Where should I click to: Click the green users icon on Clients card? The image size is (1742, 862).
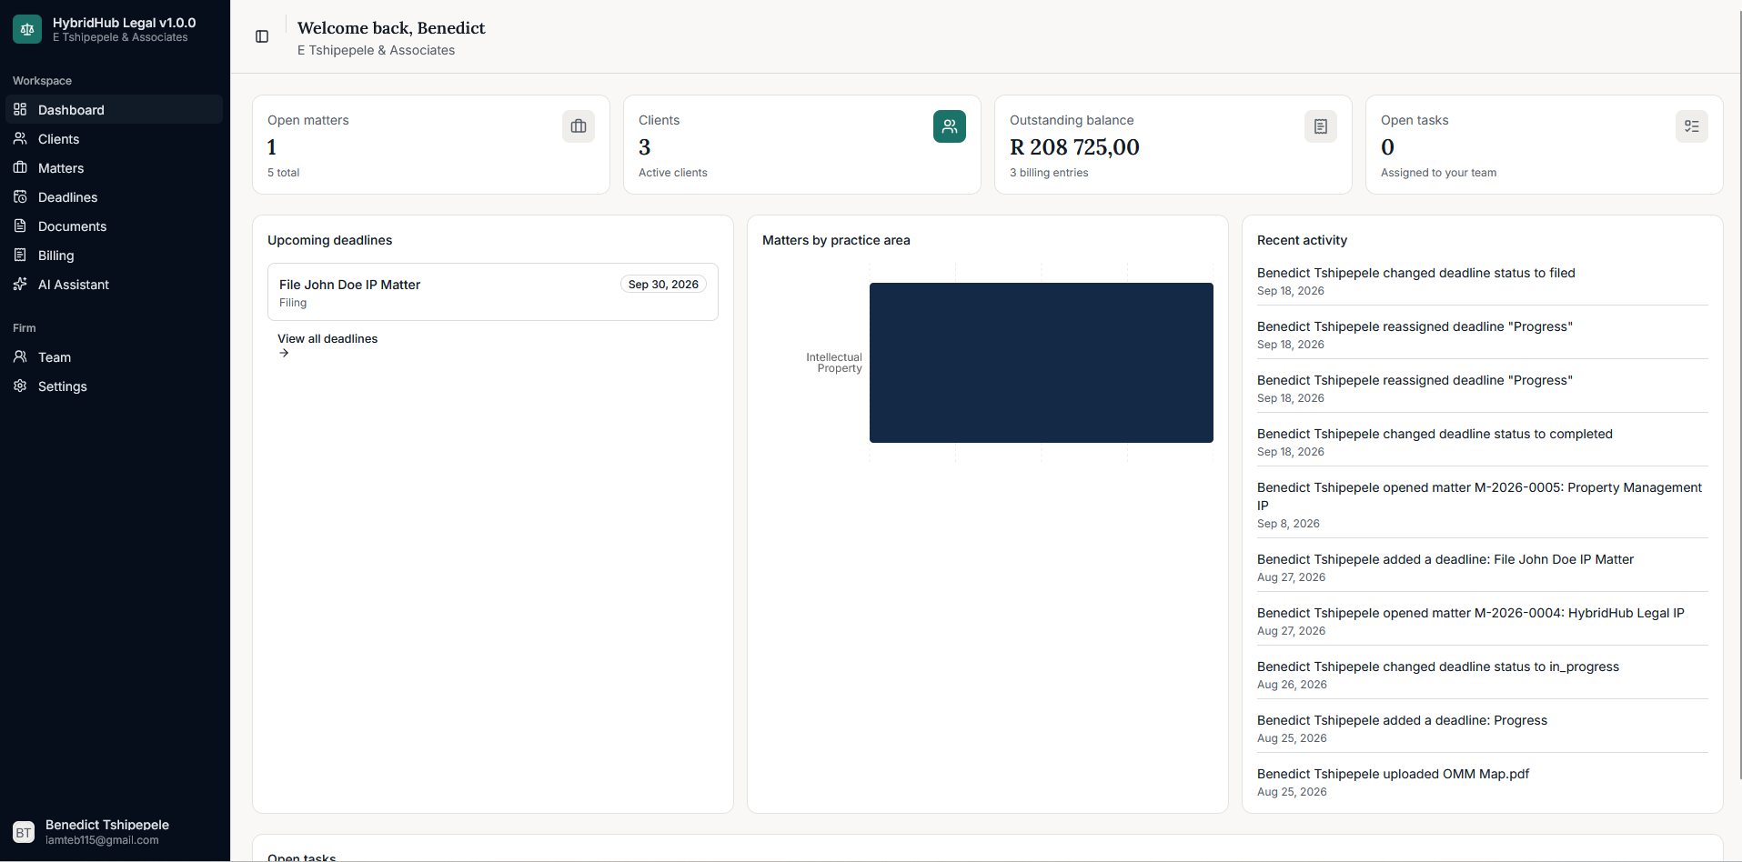tap(950, 126)
